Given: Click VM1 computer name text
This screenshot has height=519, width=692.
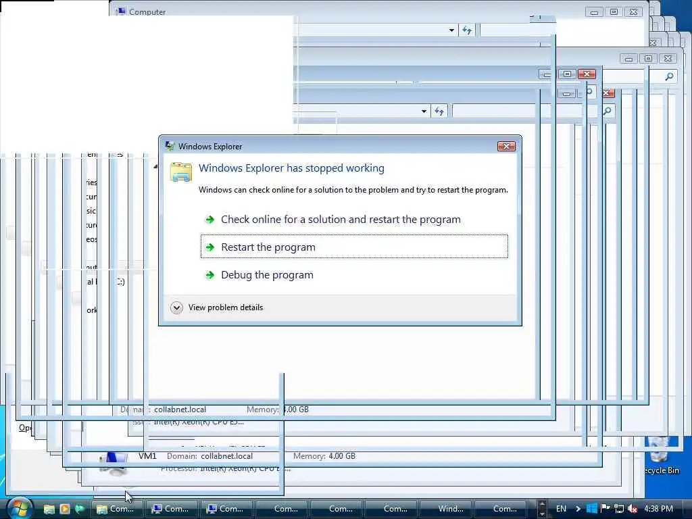Looking at the screenshot, I should (x=147, y=456).
